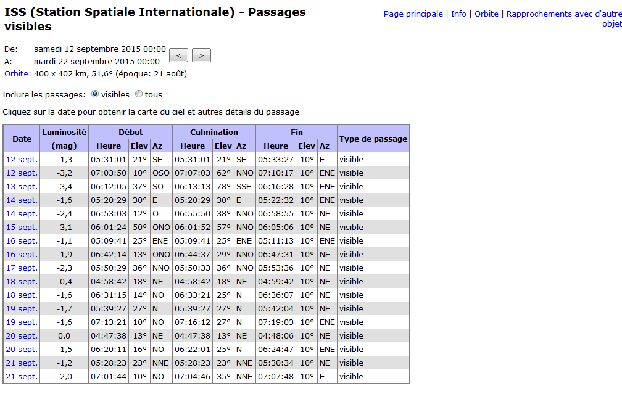This screenshot has width=622, height=394.
Task: Click culmination elevation 78°
Action: [223, 186]
